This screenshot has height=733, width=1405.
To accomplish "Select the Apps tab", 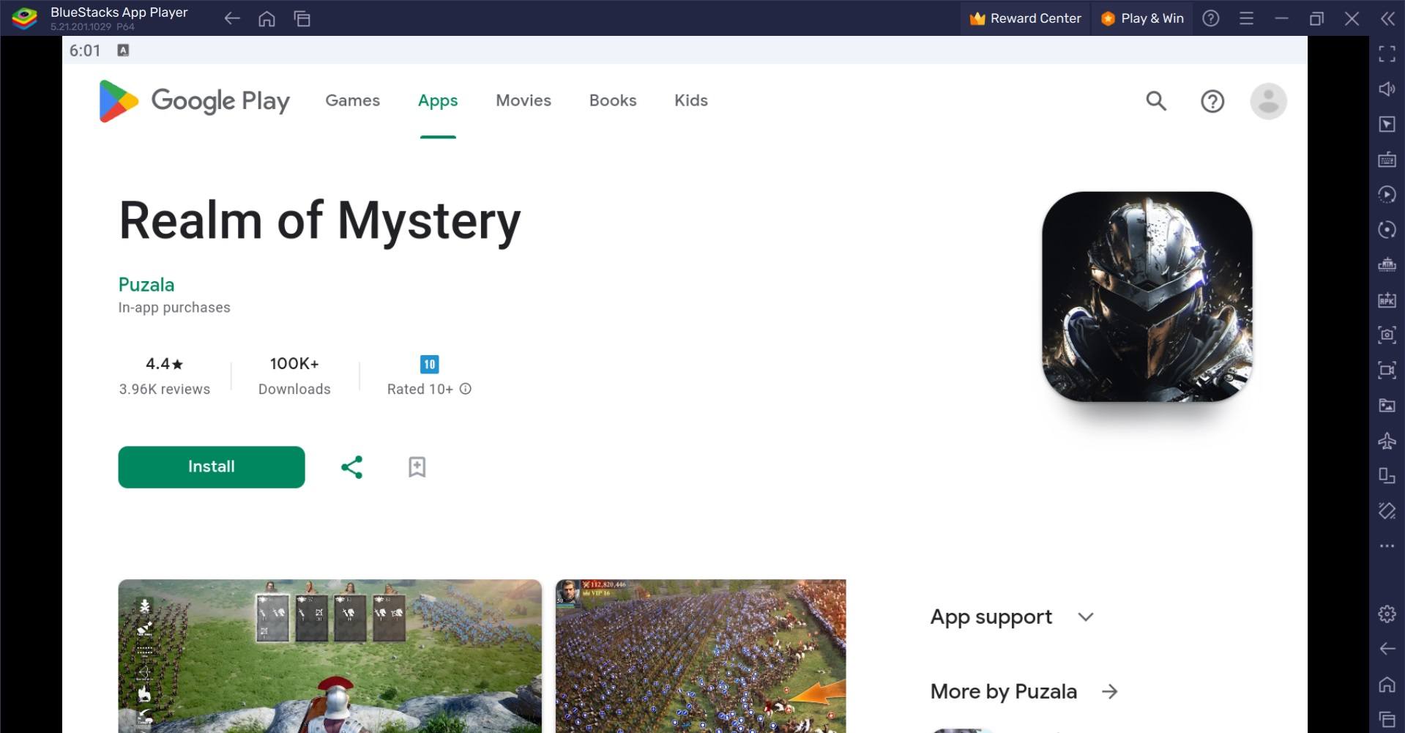I will pyautogui.click(x=438, y=100).
